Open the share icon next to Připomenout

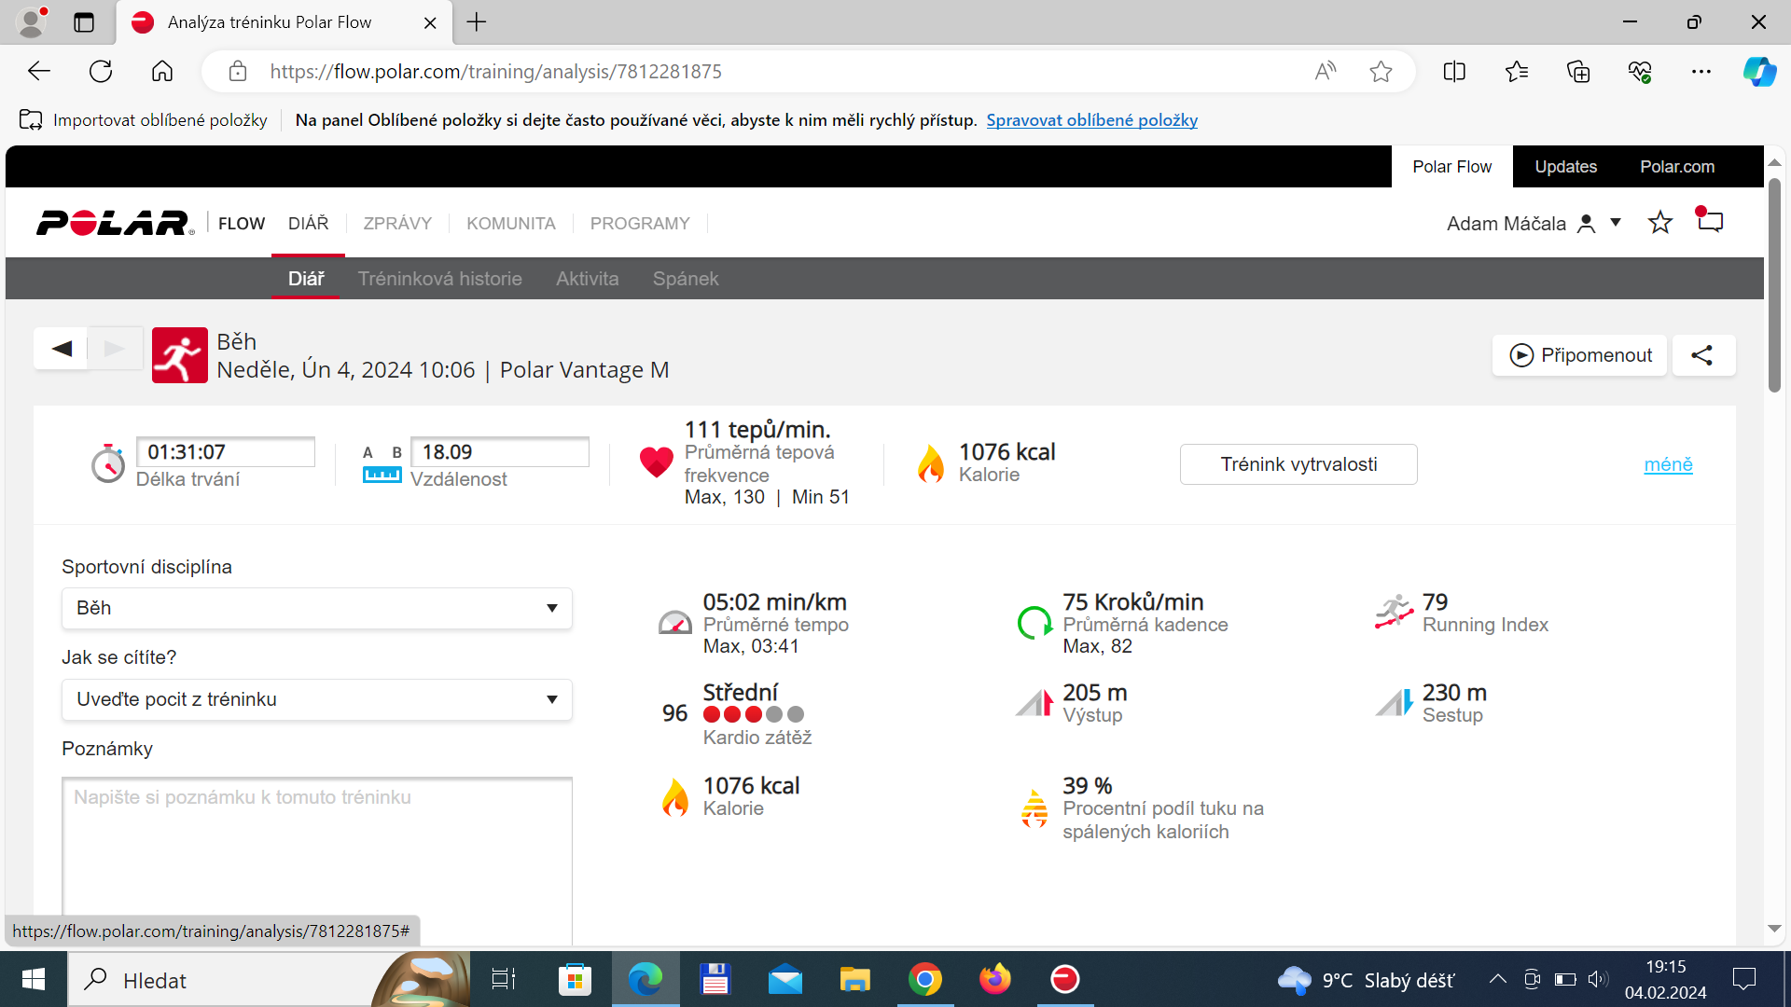pos(1702,355)
